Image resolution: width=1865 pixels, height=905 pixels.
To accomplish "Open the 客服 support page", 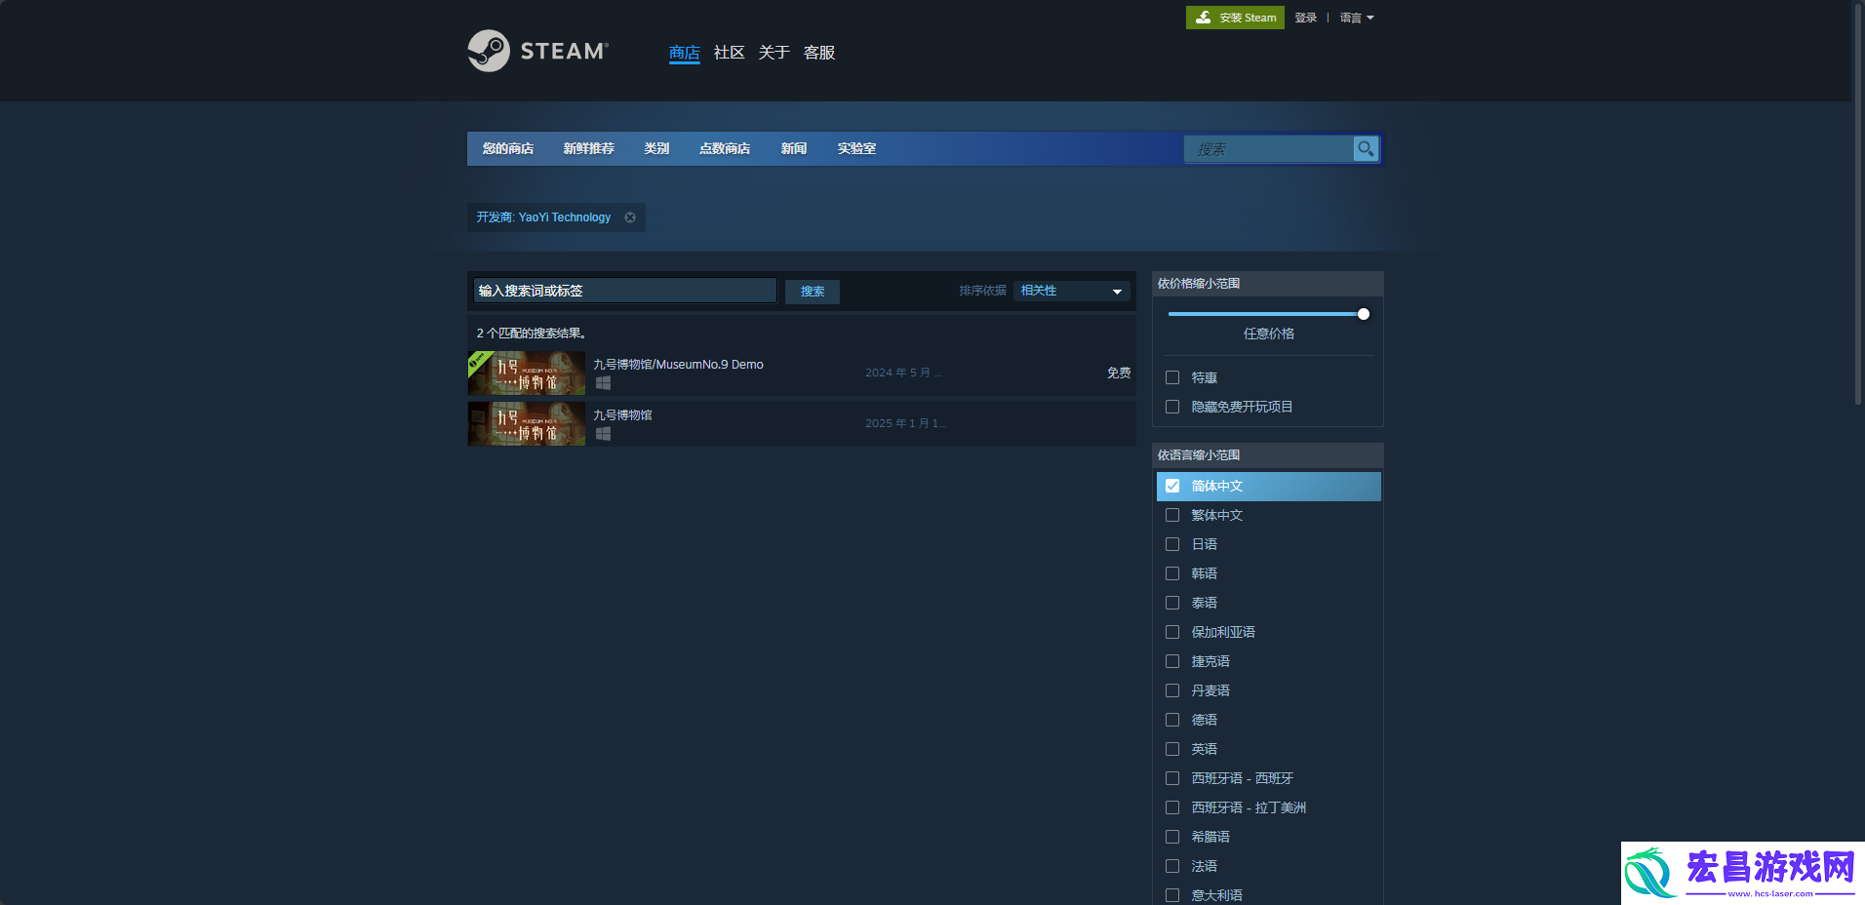I will (x=819, y=53).
